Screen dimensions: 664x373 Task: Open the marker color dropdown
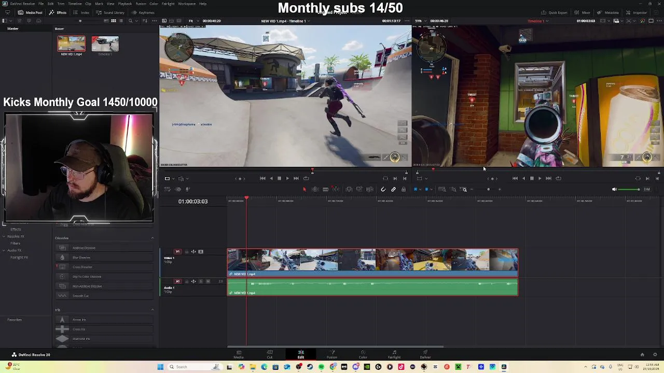pyautogui.click(x=431, y=189)
